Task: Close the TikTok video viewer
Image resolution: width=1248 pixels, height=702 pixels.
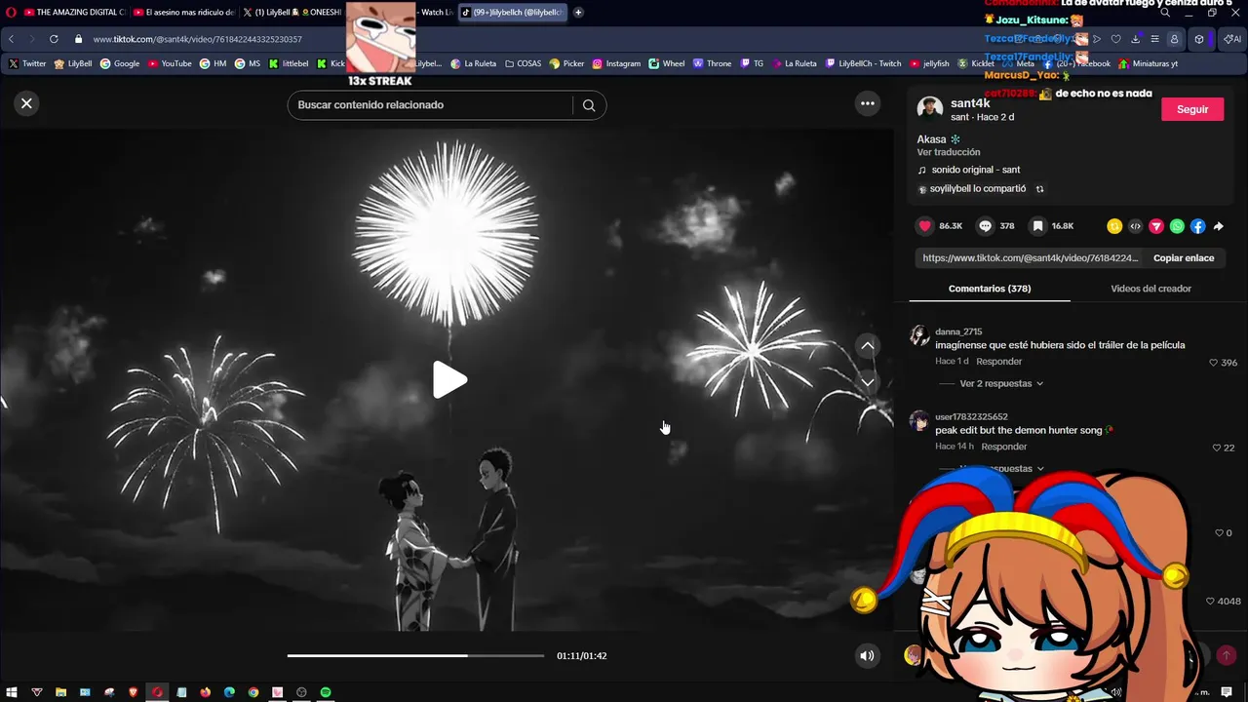Action: (26, 103)
